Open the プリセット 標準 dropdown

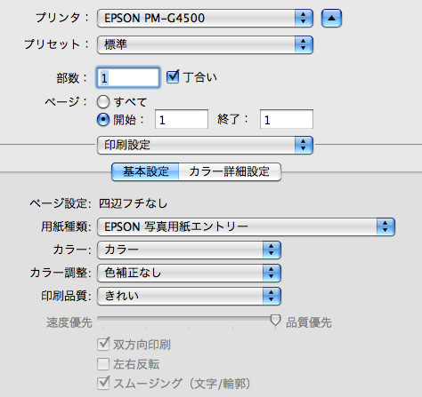click(x=205, y=44)
